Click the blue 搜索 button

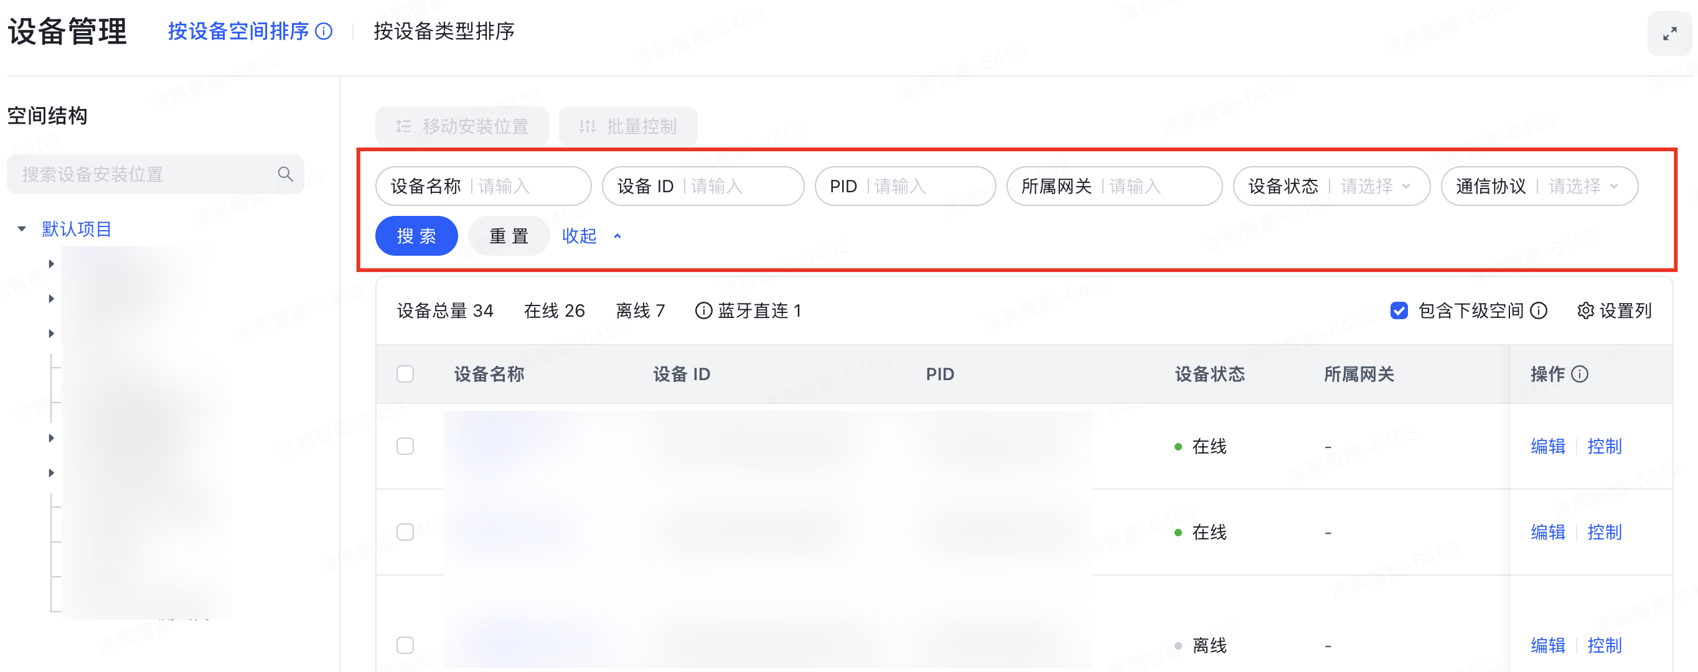(416, 236)
